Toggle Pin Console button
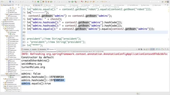The image size is (170, 95). click(x=157, y=49)
